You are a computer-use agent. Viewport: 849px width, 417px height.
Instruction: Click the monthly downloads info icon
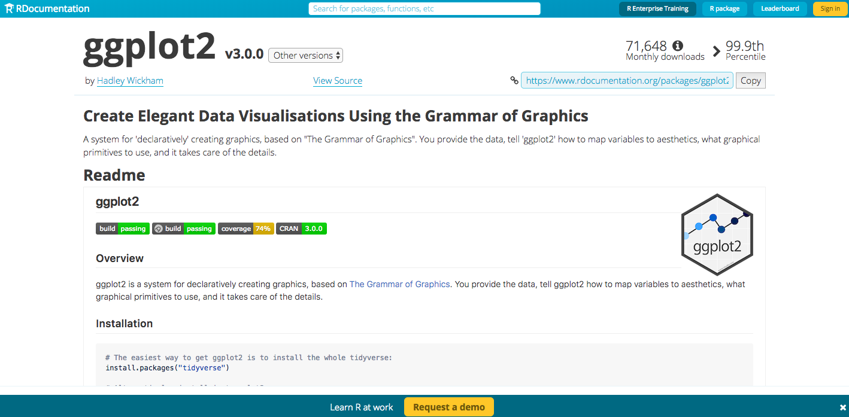[x=678, y=45]
